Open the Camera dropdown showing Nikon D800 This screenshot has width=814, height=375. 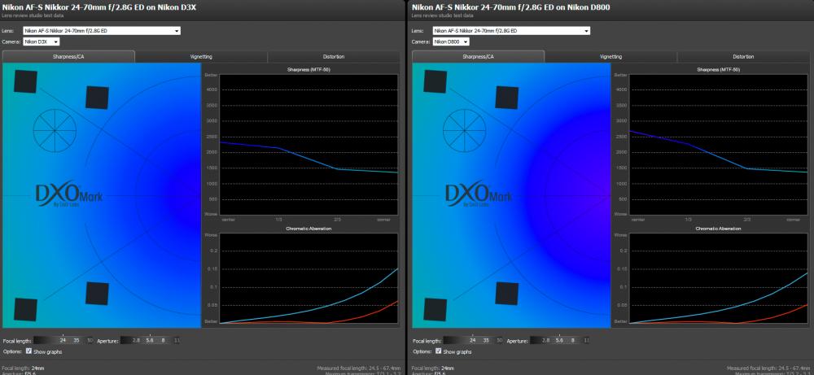(451, 42)
